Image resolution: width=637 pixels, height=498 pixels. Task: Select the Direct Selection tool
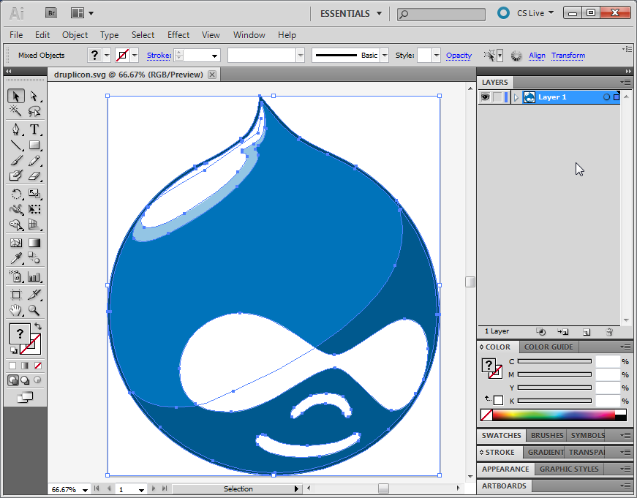34,96
